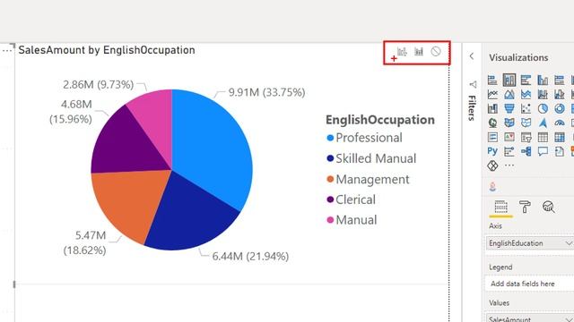Set interaction to filter with drill icon
574x322 pixels.
pyautogui.click(x=402, y=52)
